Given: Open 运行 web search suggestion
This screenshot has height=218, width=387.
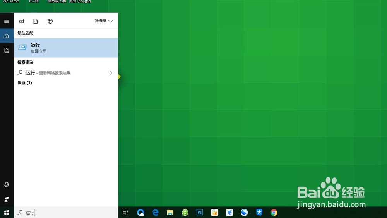Looking at the screenshot, I should (x=66, y=72).
